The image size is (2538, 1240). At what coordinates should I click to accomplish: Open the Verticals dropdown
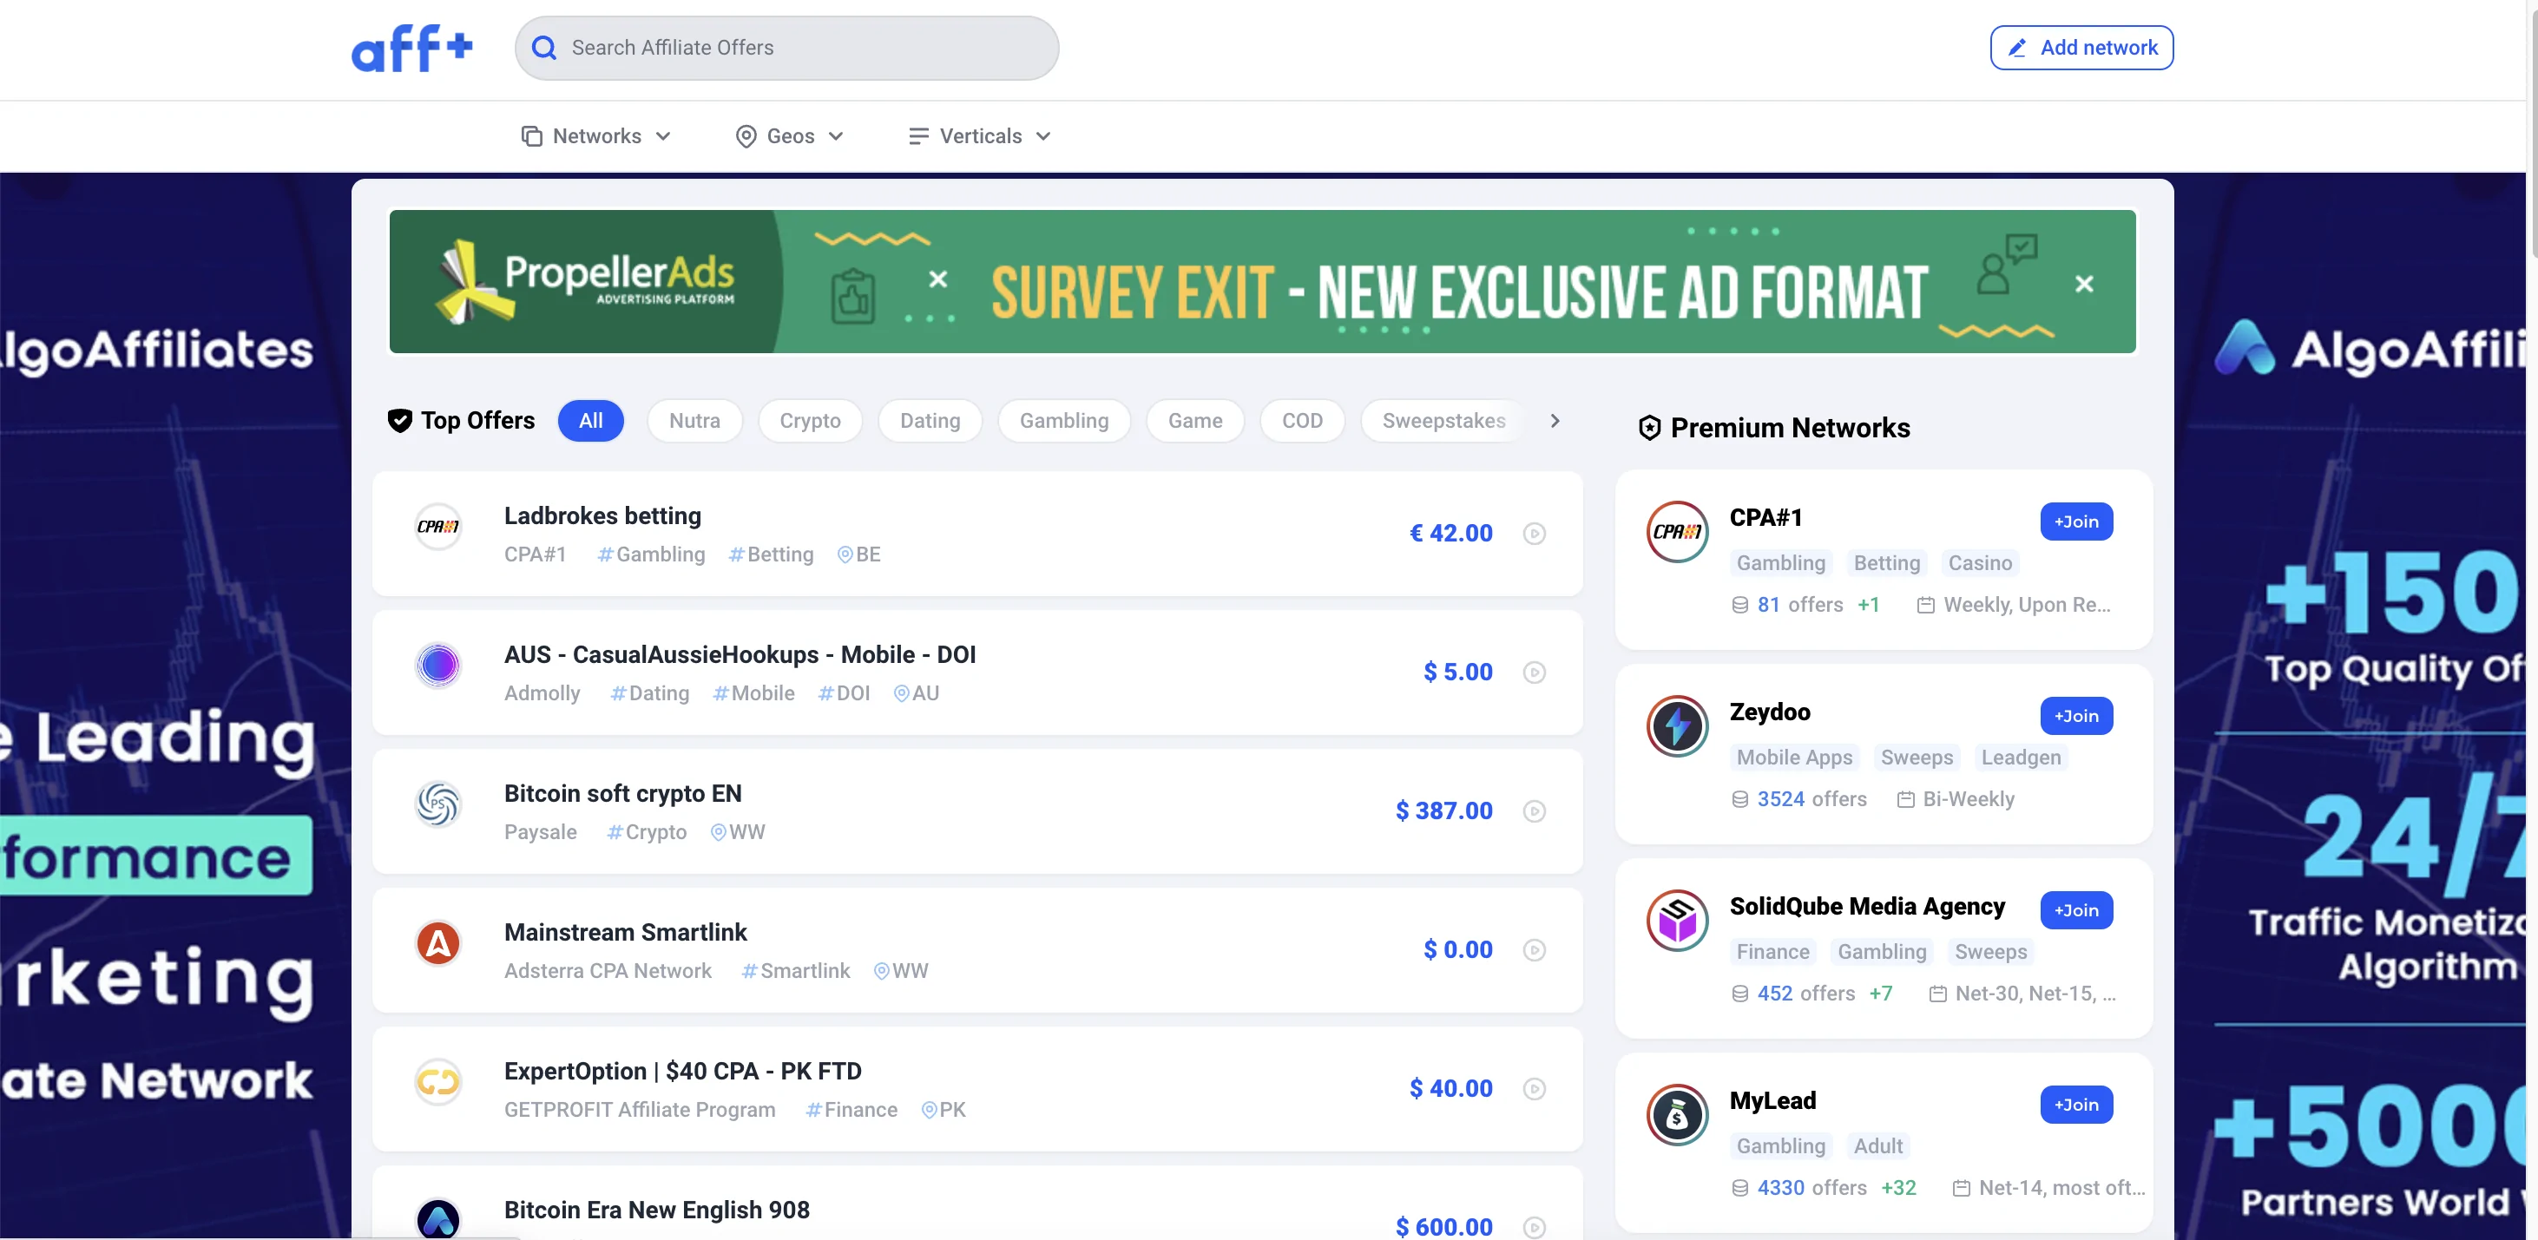pos(979,136)
